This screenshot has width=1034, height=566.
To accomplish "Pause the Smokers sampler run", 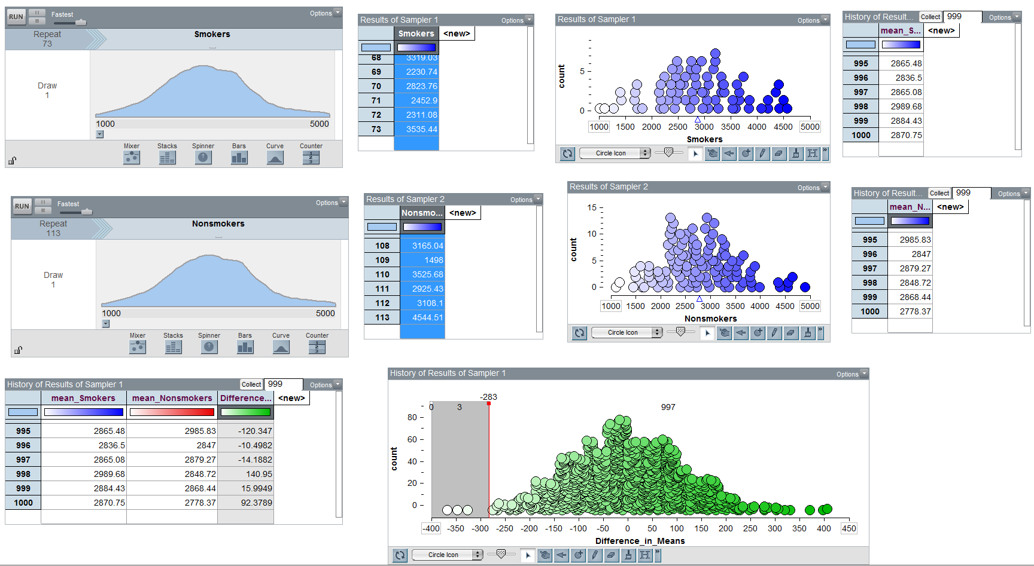I will click(x=37, y=13).
